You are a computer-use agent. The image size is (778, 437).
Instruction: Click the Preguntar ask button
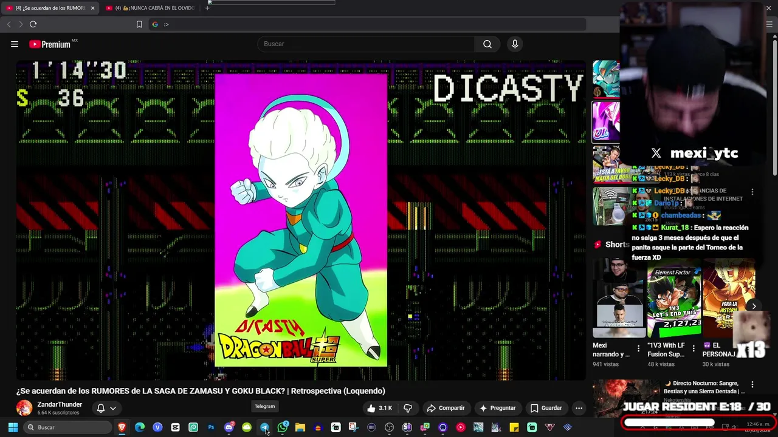click(x=497, y=408)
